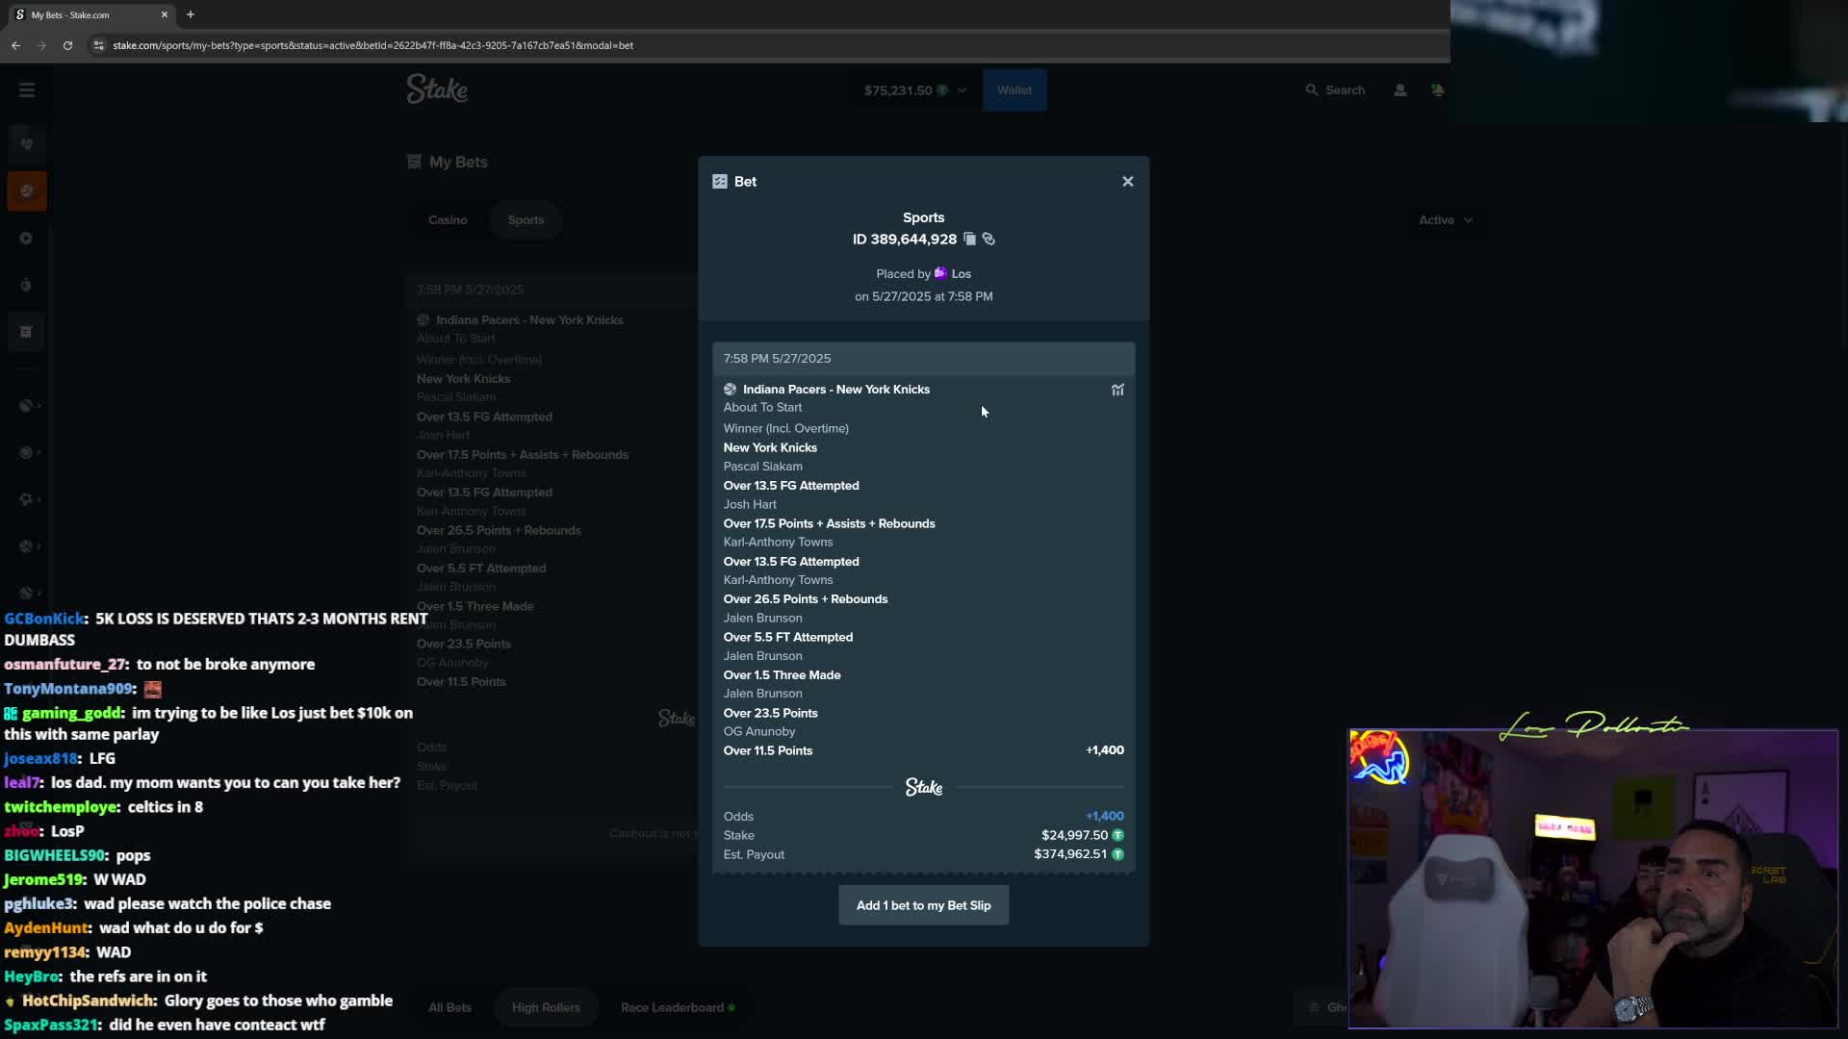Select the Sports tab in My Bets

(x=526, y=220)
